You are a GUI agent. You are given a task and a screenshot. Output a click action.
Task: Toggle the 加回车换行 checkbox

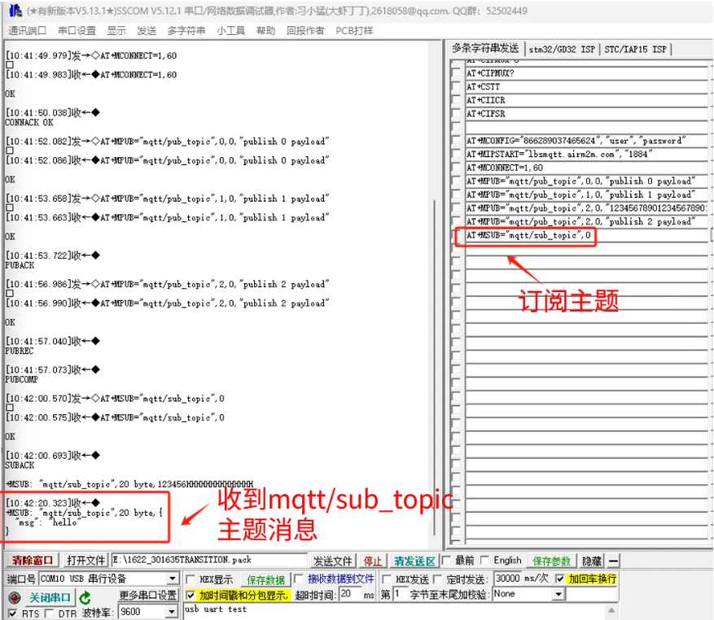[x=560, y=579]
